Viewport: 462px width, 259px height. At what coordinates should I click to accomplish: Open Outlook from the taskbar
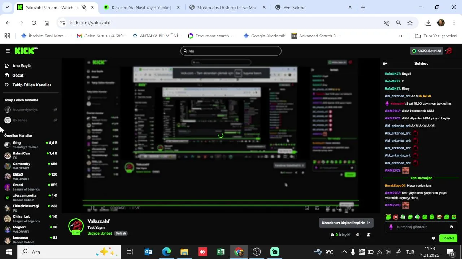pyautogui.click(x=148, y=252)
